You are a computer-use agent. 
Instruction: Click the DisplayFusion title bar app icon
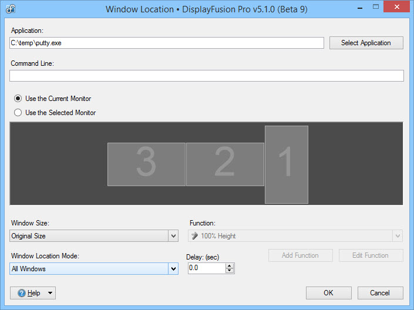11,9
